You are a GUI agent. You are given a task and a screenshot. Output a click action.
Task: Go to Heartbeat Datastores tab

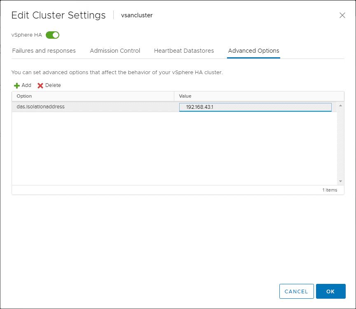pyautogui.click(x=184, y=51)
